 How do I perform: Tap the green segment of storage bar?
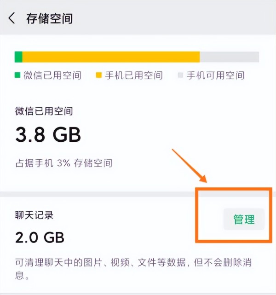coord(18,57)
